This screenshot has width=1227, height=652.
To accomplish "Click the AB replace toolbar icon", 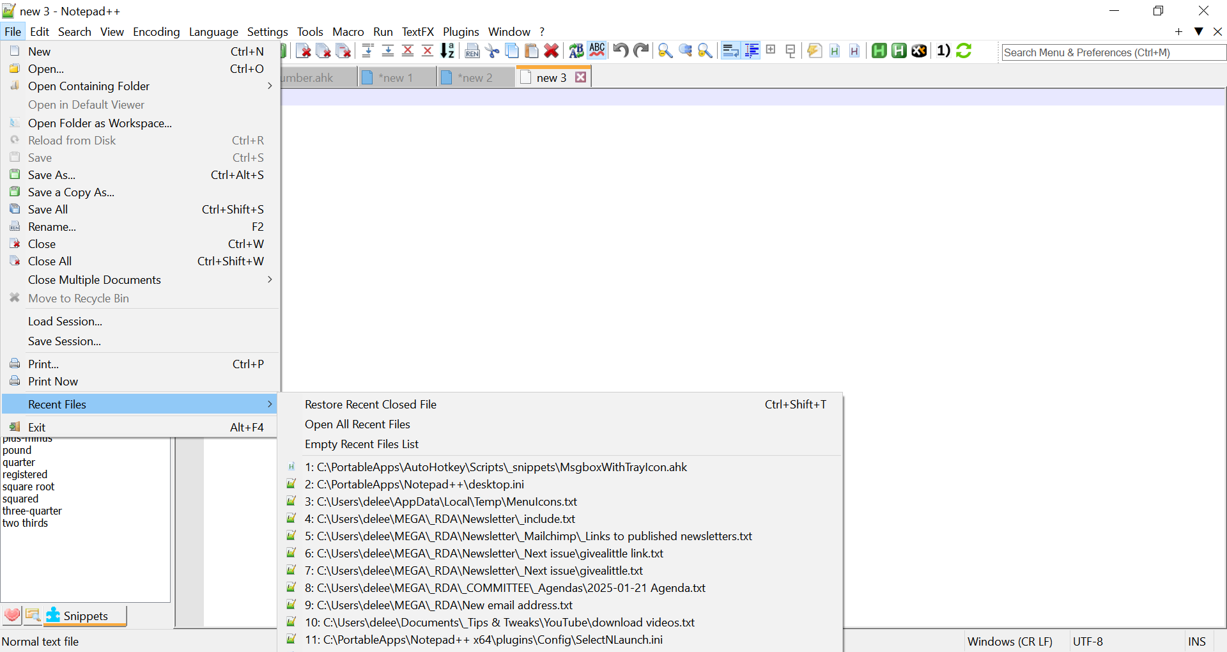I will tap(576, 50).
